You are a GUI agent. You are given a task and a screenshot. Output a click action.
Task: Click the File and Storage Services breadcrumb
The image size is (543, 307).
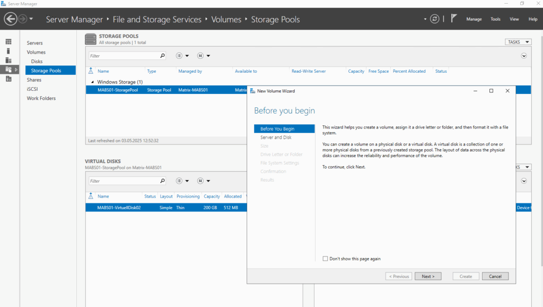click(157, 20)
